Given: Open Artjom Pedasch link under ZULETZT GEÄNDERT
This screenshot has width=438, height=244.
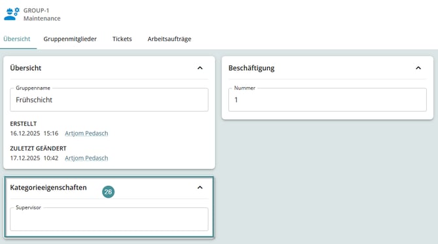Looking at the screenshot, I should click(86, 158).
